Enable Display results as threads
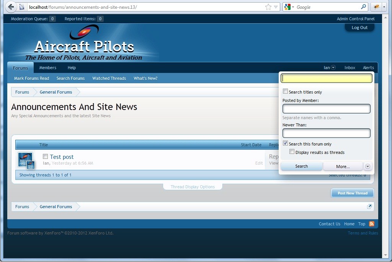 pos(292,152)
